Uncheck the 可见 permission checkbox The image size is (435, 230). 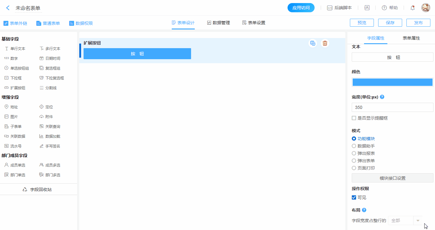354,197
